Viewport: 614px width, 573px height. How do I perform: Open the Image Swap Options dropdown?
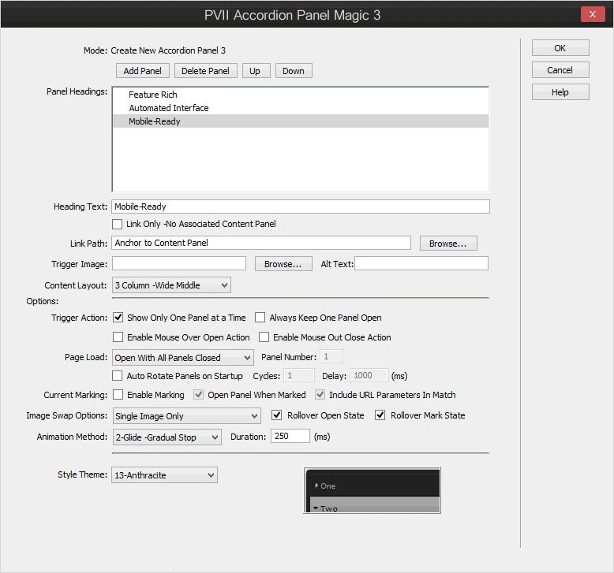187,416
